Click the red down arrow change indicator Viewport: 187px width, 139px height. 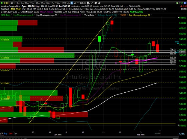pyautogui.click(x=181, y=6)
